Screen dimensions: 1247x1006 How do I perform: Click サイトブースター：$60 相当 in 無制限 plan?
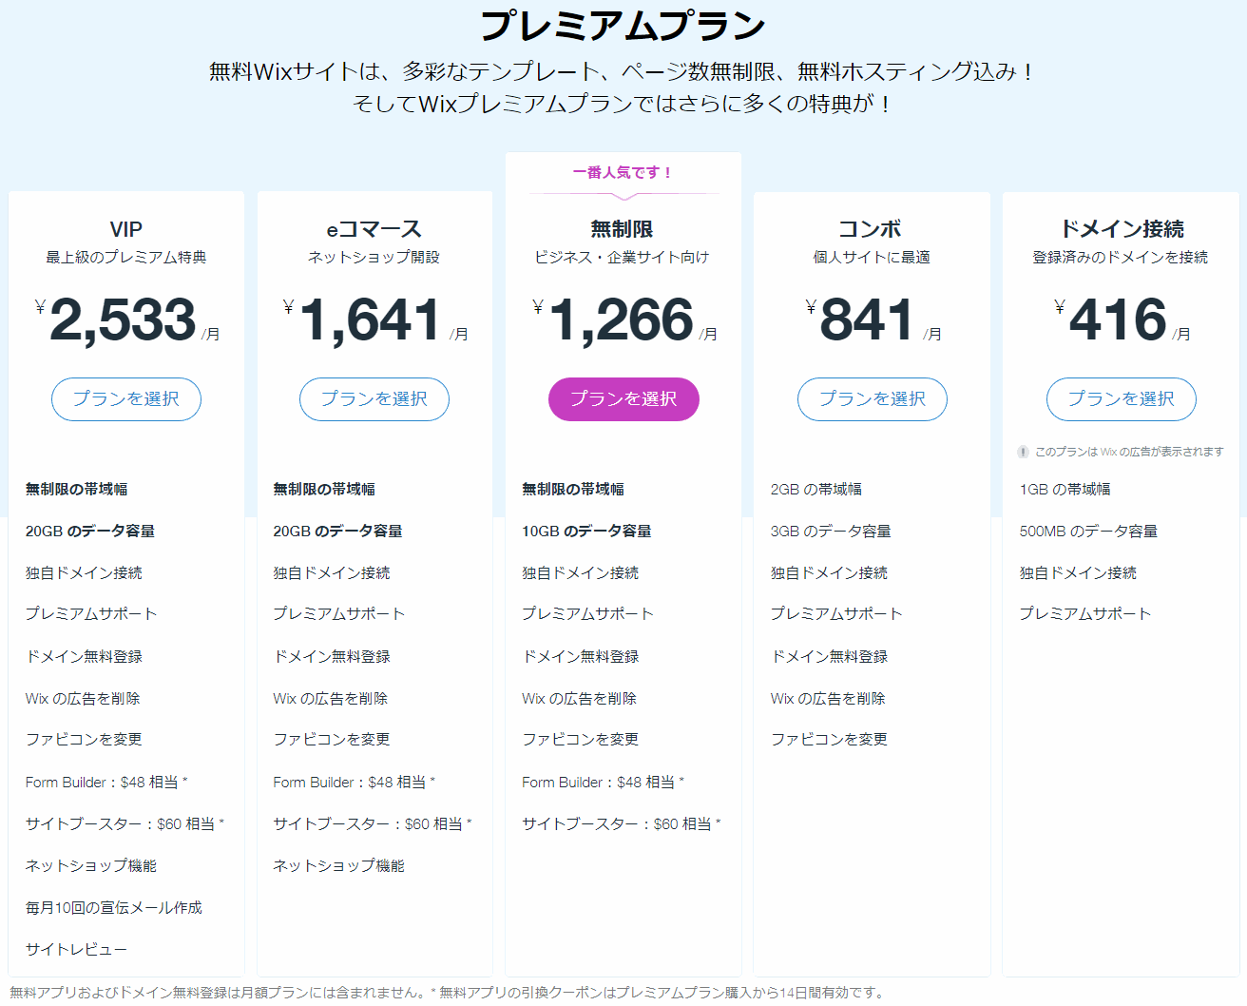pyautogui.click(x=622, y=824)
